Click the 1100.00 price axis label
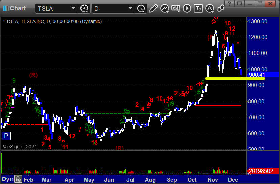 point(258,53)
